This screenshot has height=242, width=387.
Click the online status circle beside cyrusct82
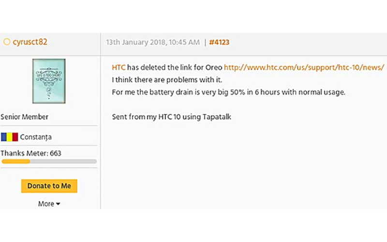point(7,42)
